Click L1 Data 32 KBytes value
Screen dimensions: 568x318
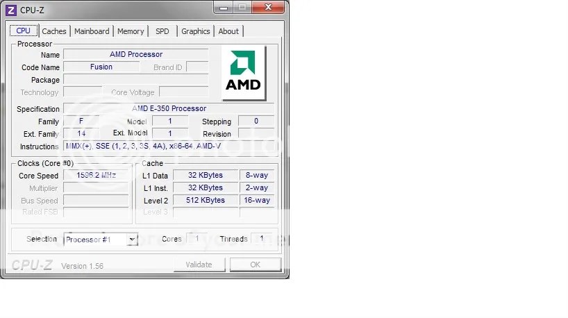tap(206, 175)
